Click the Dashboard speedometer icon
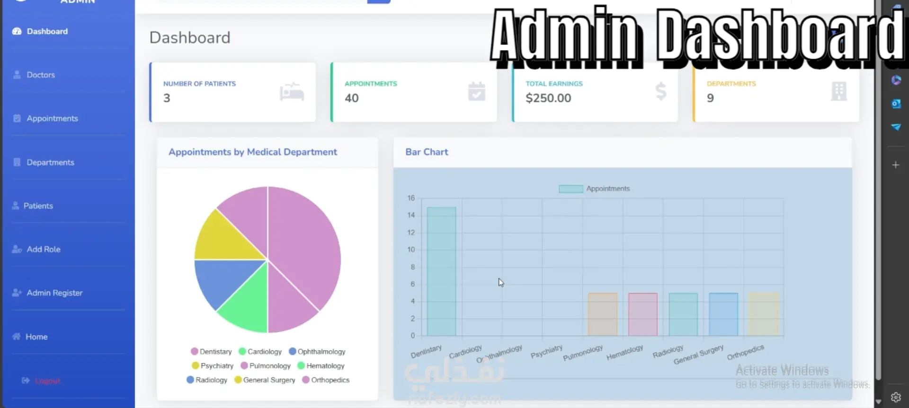909x408 pixels. (x=17, y=31)
